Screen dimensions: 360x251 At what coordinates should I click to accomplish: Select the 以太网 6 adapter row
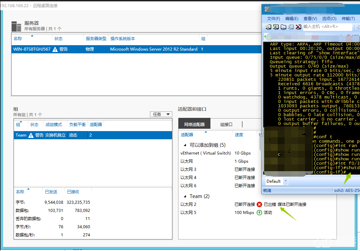[x=188, y=186]
